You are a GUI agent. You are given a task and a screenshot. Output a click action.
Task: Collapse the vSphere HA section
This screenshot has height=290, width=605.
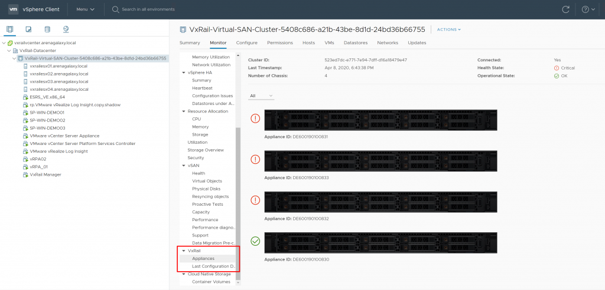(x=184, y=72)
